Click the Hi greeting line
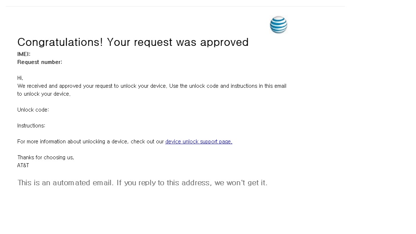416x234 pixels. tap(20, 78)
